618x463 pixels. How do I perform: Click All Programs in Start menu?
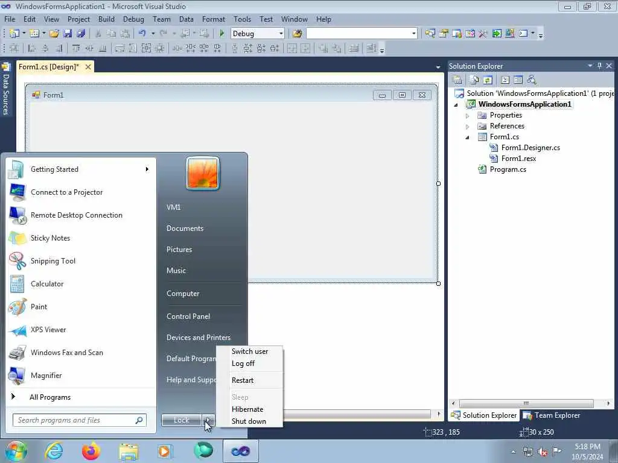click(50, 397)
